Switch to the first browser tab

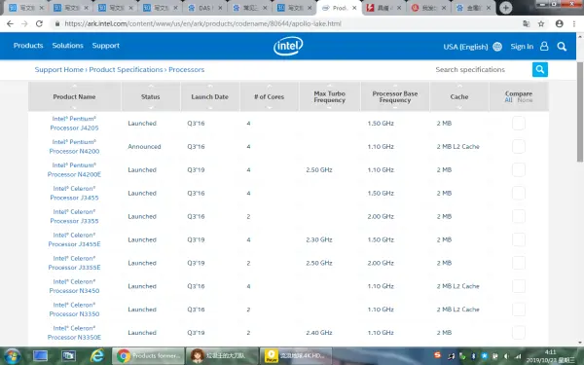(x=25, y=8)
